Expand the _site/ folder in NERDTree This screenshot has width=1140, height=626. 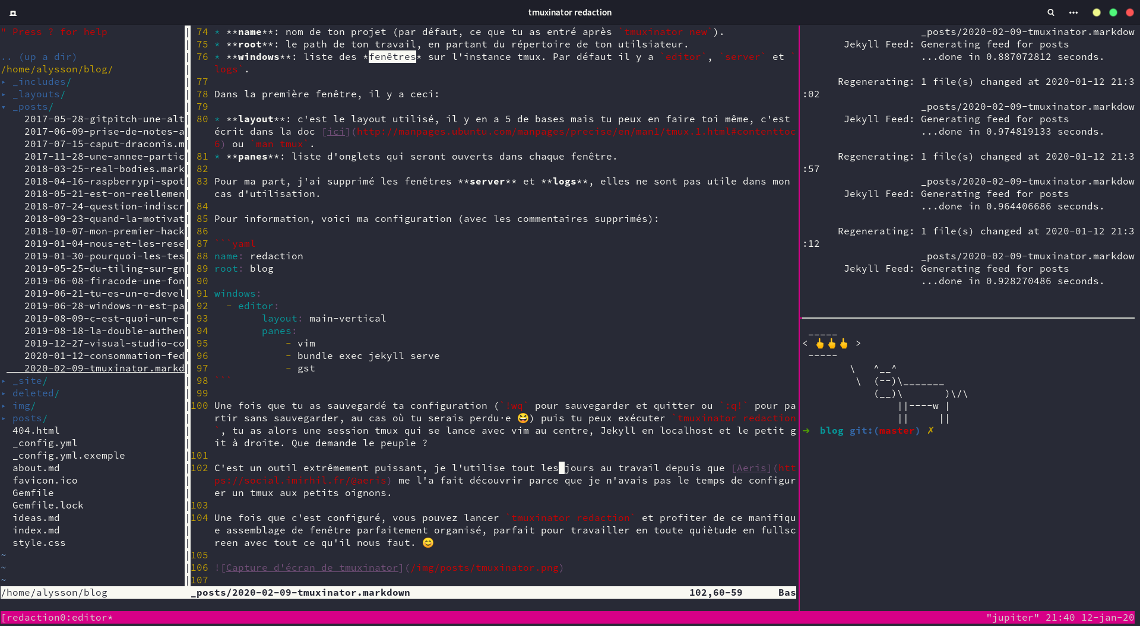tap(30, 381)
